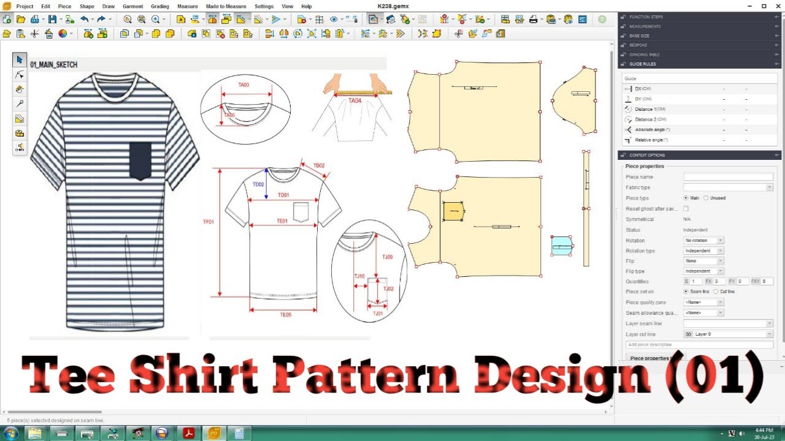Select the Main piece type radio button

coord(686,198)
